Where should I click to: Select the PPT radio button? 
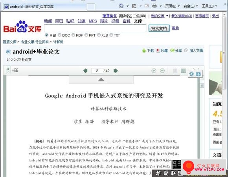86,35
